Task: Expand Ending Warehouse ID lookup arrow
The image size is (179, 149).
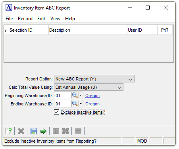Action: (81, 104)
